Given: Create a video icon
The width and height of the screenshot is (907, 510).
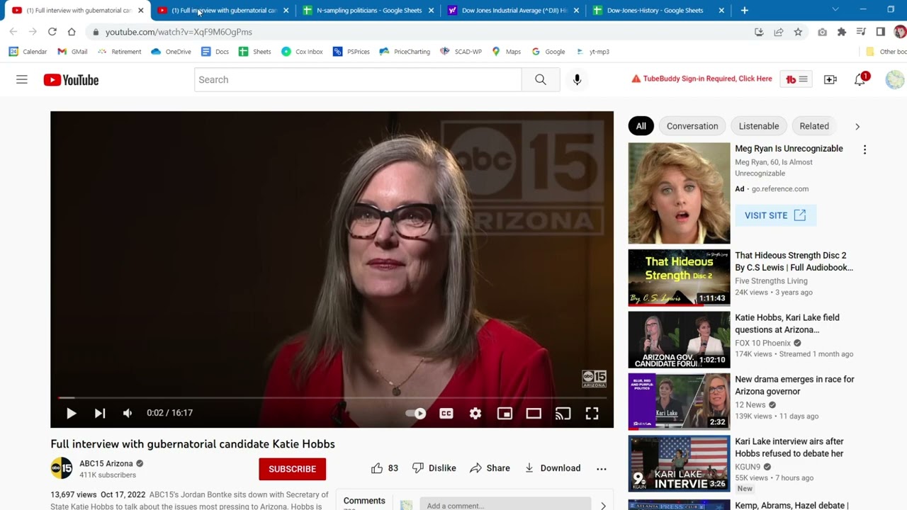Looking at the screenshot, I should (830, 80).
